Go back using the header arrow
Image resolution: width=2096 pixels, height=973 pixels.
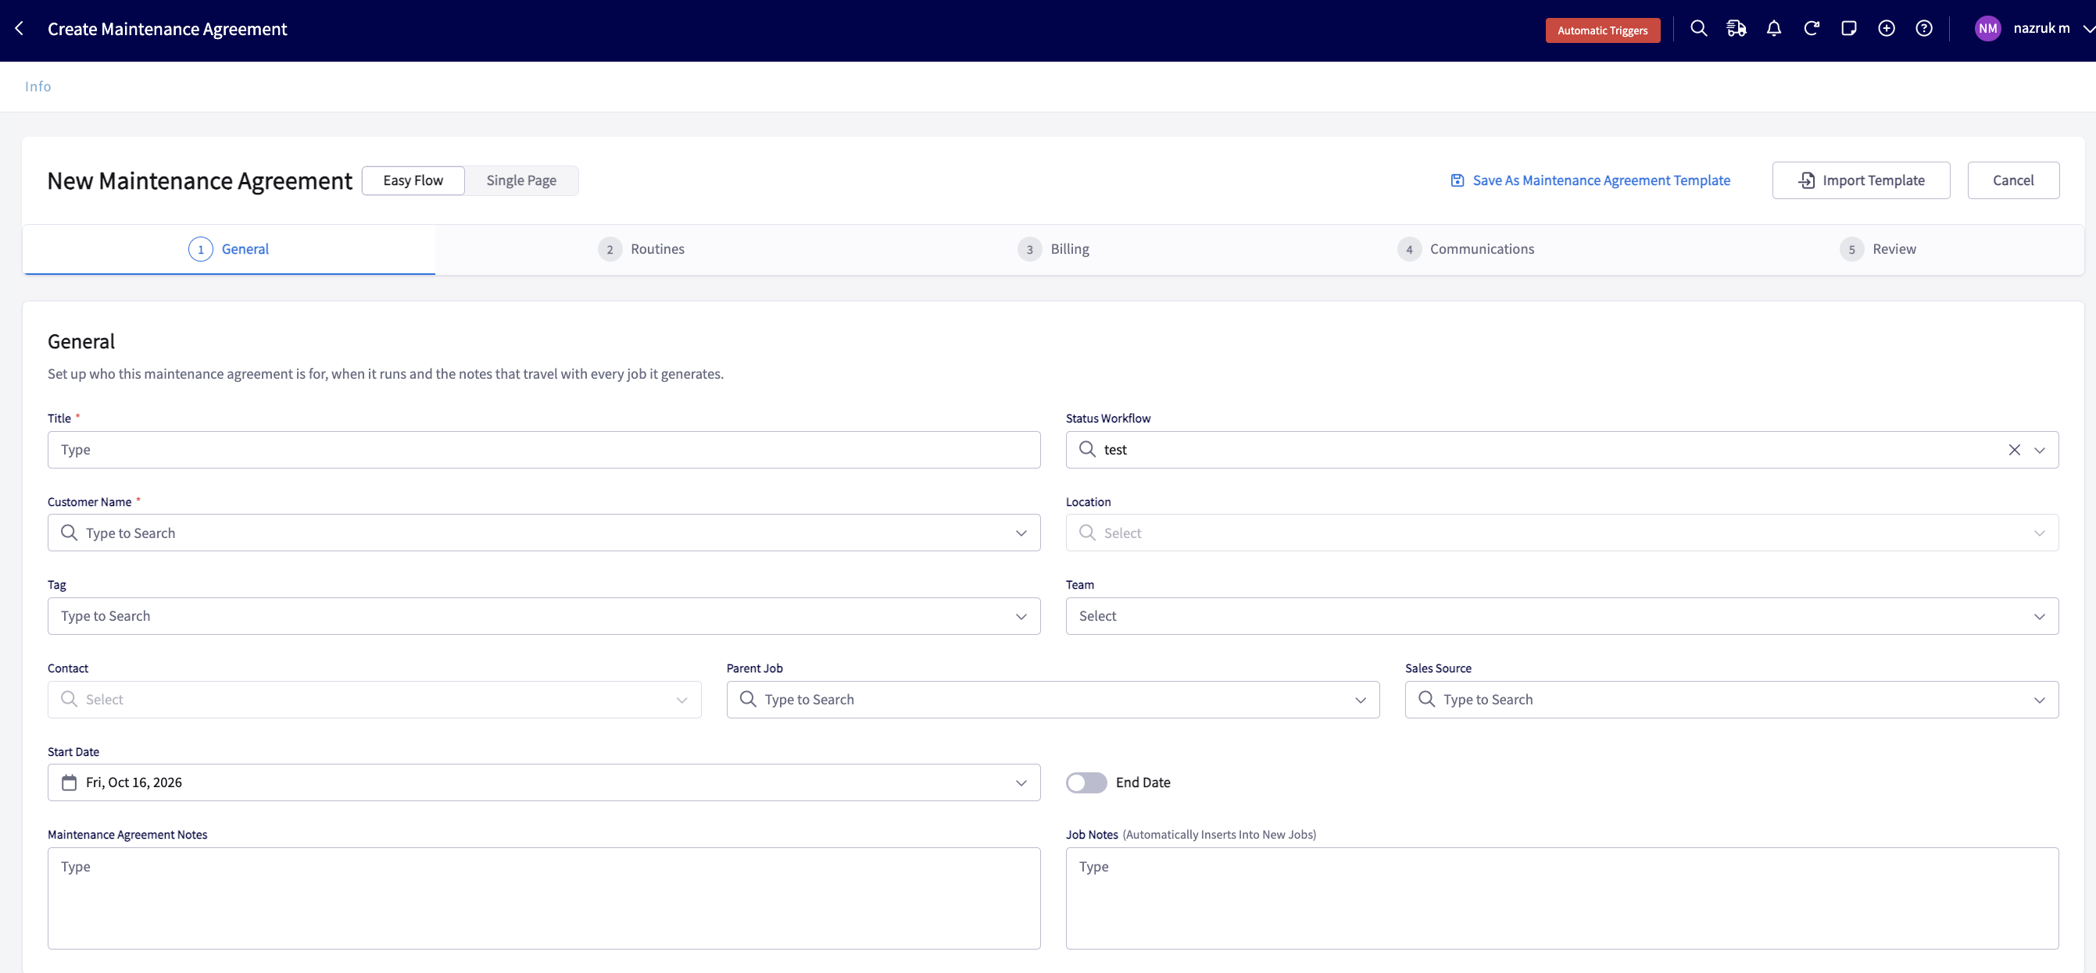(20, 28)
